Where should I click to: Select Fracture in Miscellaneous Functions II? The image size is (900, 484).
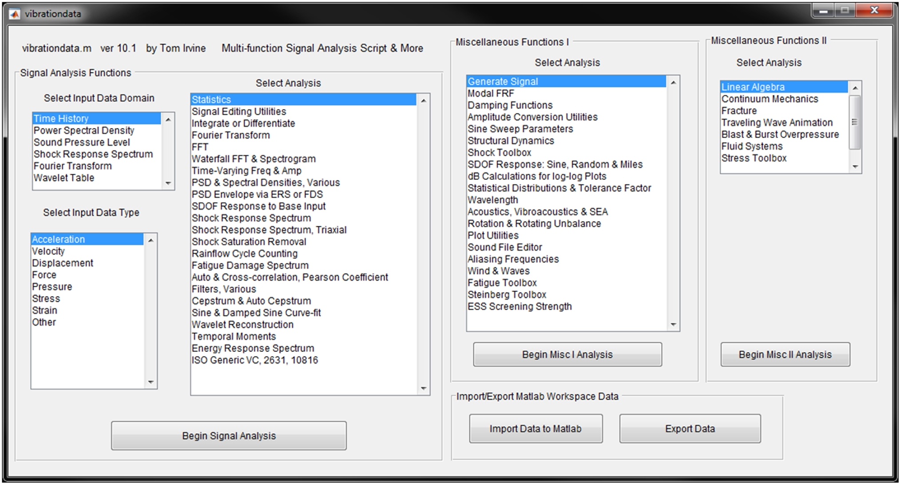coord(737,110)
